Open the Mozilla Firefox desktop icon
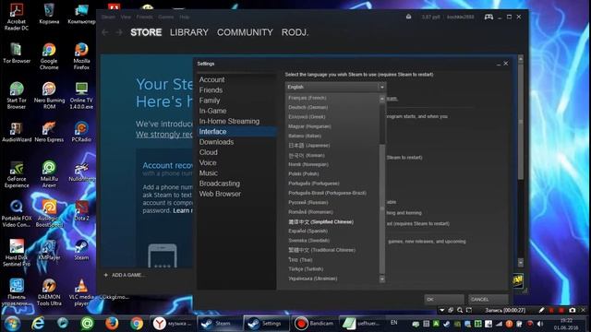Screen dimensions: 591x332 tap(81, 56)
